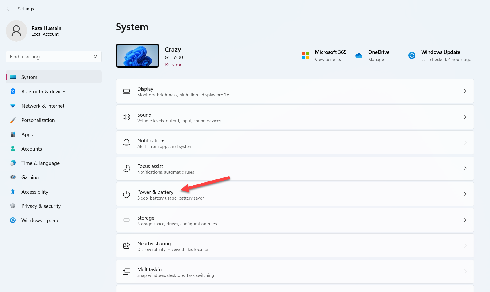490x292 pixels.
Task: Click the power icon beside Power & battery
Action: coord(126,194)
